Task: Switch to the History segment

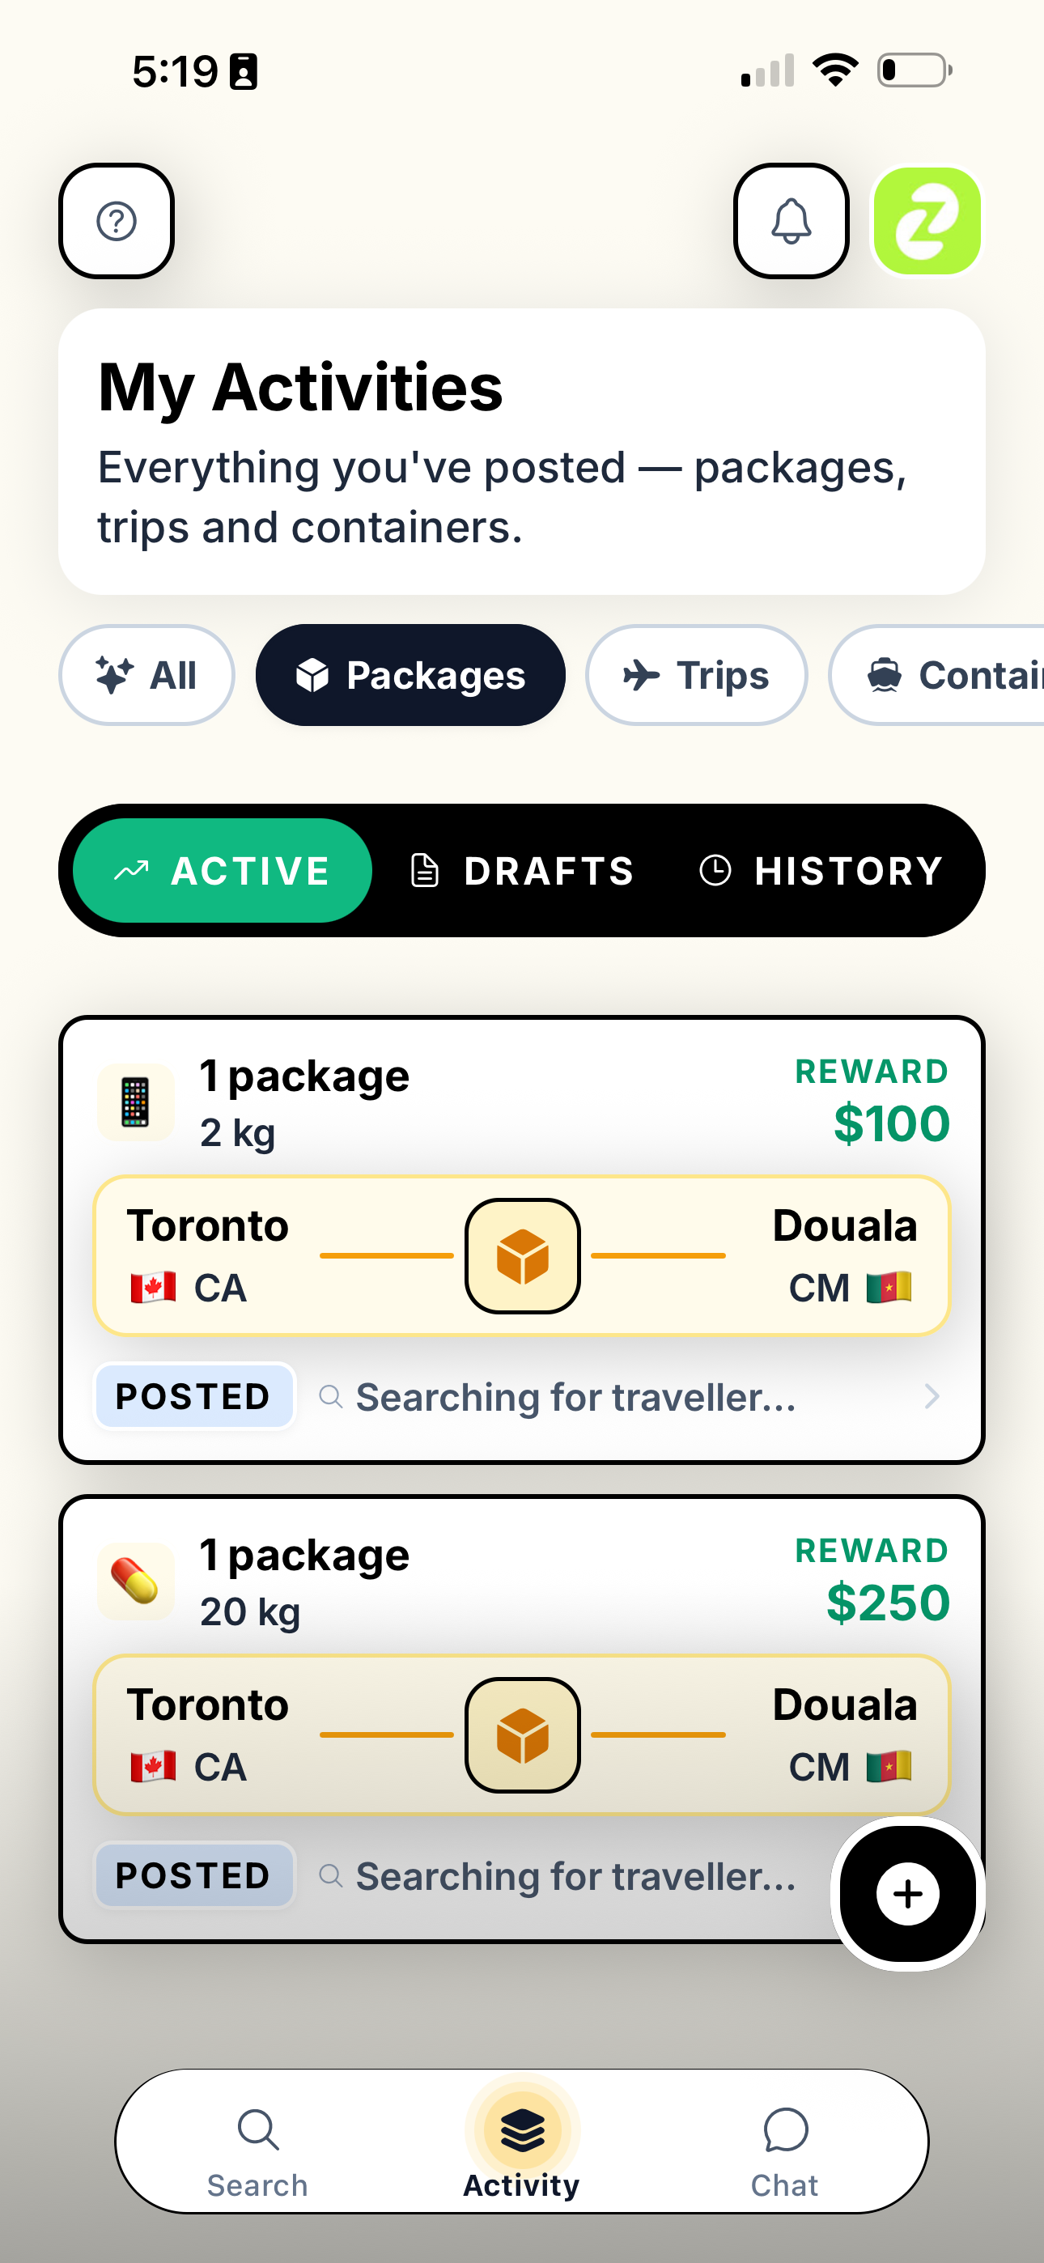Action: pos(821,871)
